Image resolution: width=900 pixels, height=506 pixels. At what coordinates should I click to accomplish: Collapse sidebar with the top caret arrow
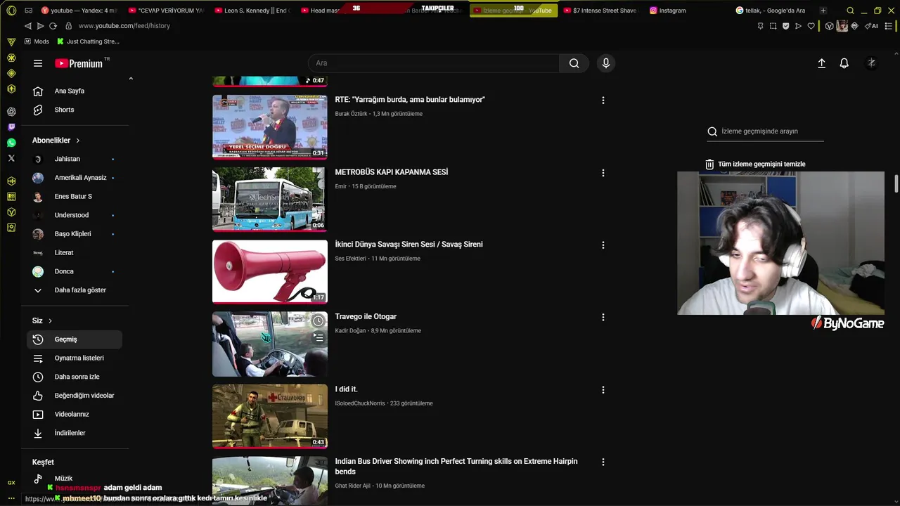pyautogui.click(x=131, y=79)
